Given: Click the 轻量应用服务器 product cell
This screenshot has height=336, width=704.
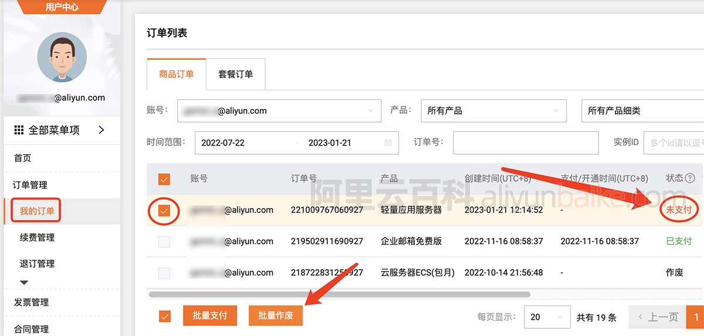Looking at the screenshot, I should coord(411,210).
